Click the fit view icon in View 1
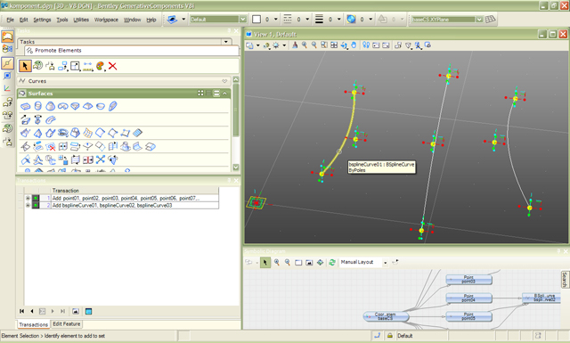The width and height of the screenshot is (570, 343). tap(334, 45)
